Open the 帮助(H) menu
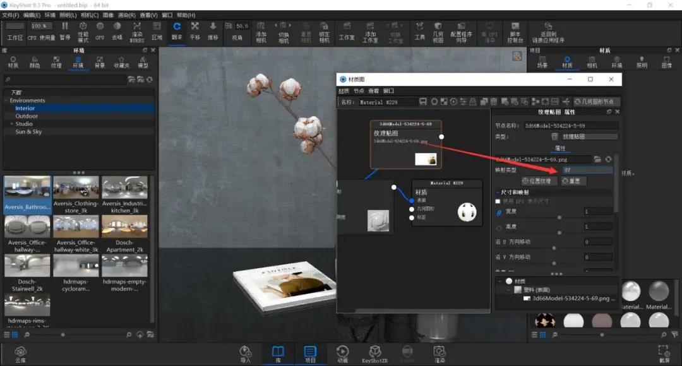 [x=186, y=15]
